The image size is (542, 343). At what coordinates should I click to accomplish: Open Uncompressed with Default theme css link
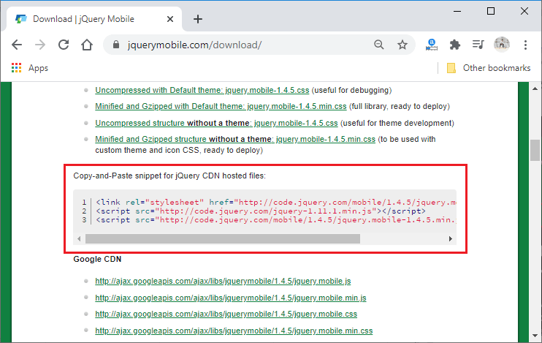[202, 91]
